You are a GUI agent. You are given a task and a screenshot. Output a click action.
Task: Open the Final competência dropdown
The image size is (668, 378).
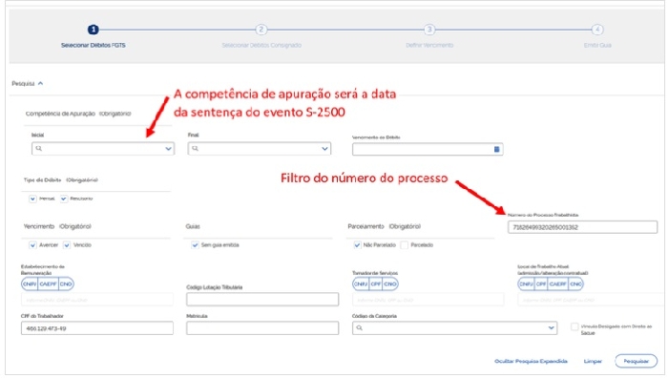[x=324, y=149]
